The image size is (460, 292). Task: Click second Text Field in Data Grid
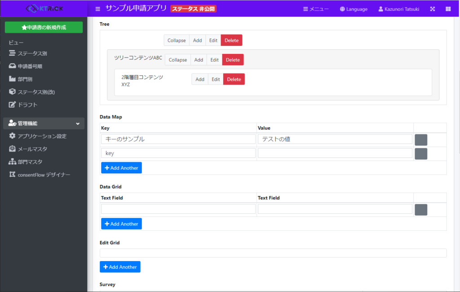[x=335, y=209]
